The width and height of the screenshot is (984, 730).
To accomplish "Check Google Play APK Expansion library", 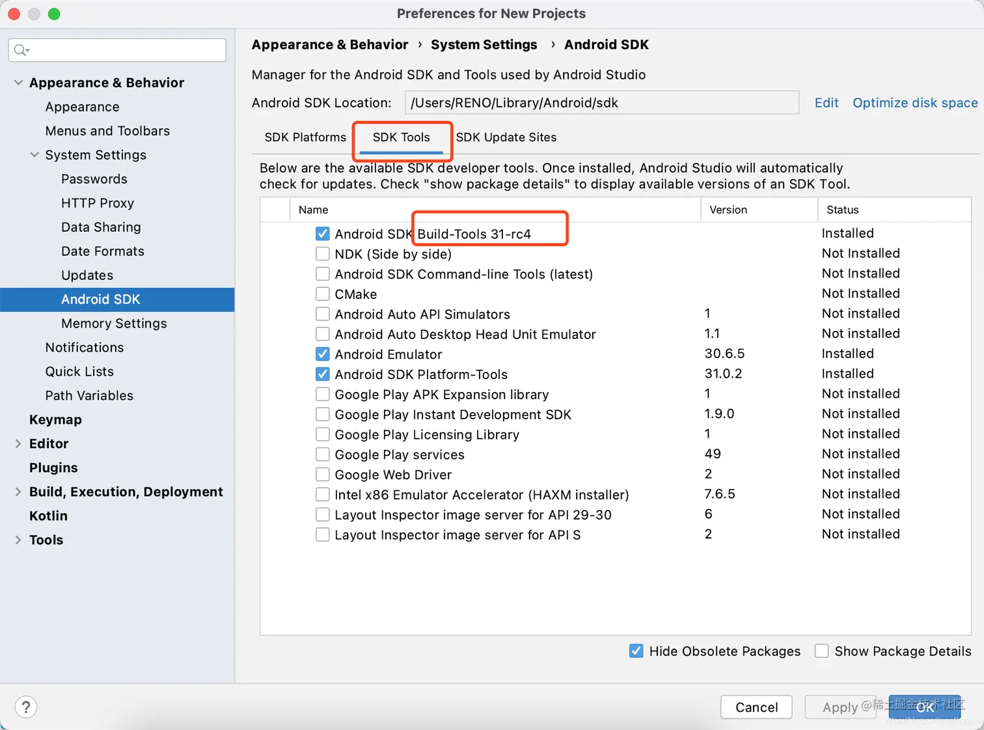I will [x=322, y=394].
